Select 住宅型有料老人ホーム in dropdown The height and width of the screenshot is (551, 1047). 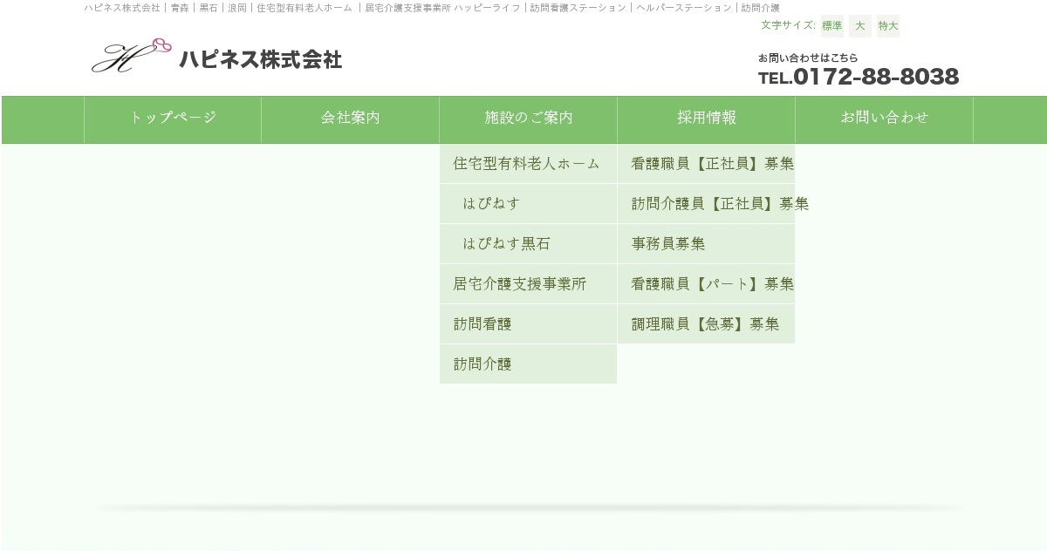tap(528, 163)
